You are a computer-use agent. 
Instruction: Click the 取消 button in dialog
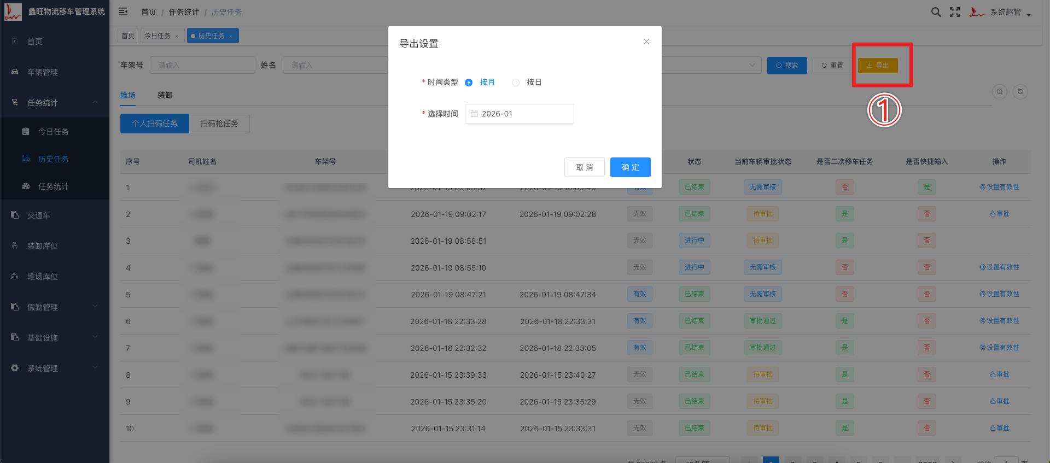[x=585, y=167]
